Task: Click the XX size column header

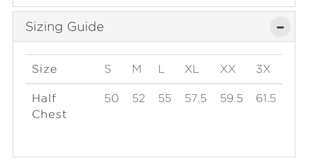Action: (228, 69)
